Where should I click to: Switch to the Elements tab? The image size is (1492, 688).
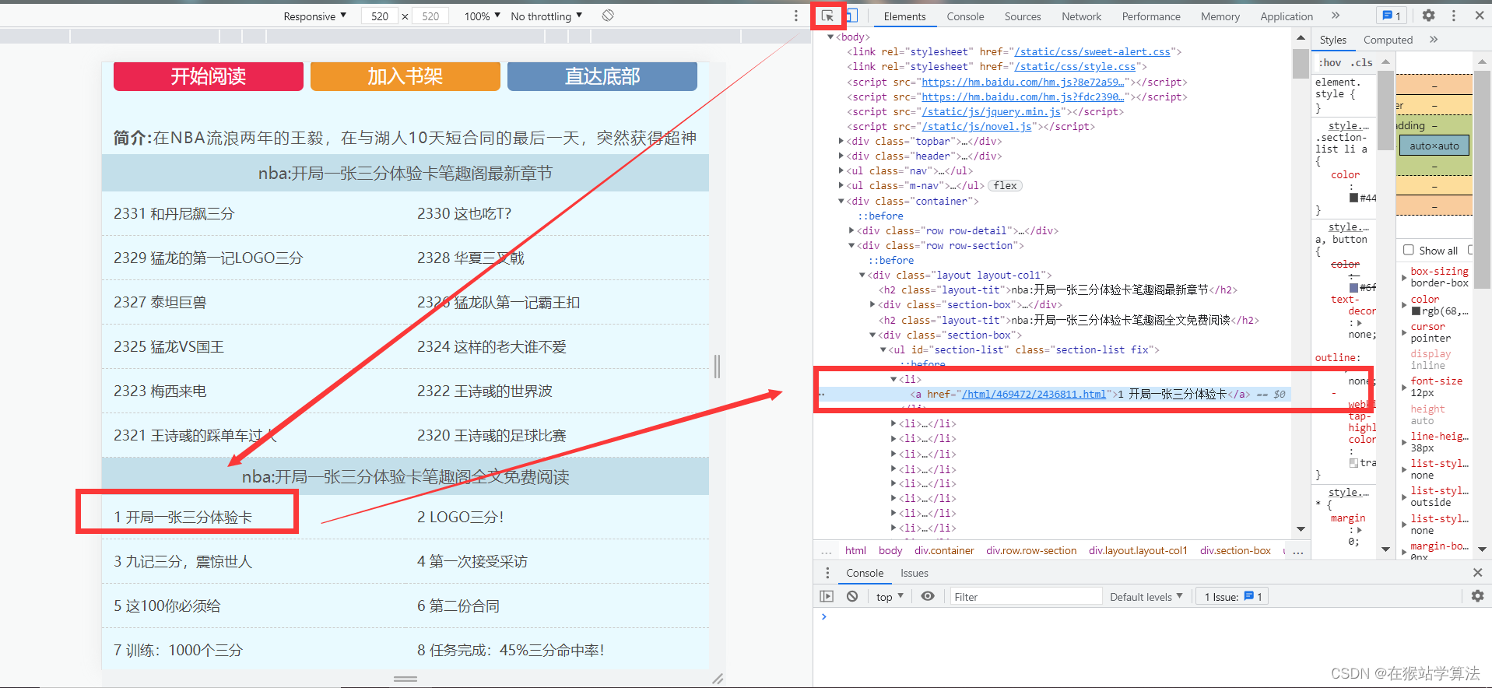(904, 16)
